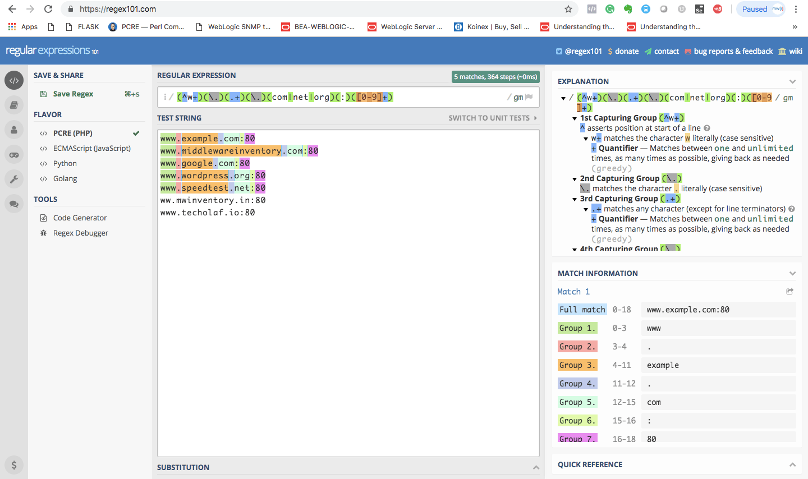Collapse the EXPLANATION panel chevron
The height and width of the screenshot is (479, 808).
click(792, 81)
